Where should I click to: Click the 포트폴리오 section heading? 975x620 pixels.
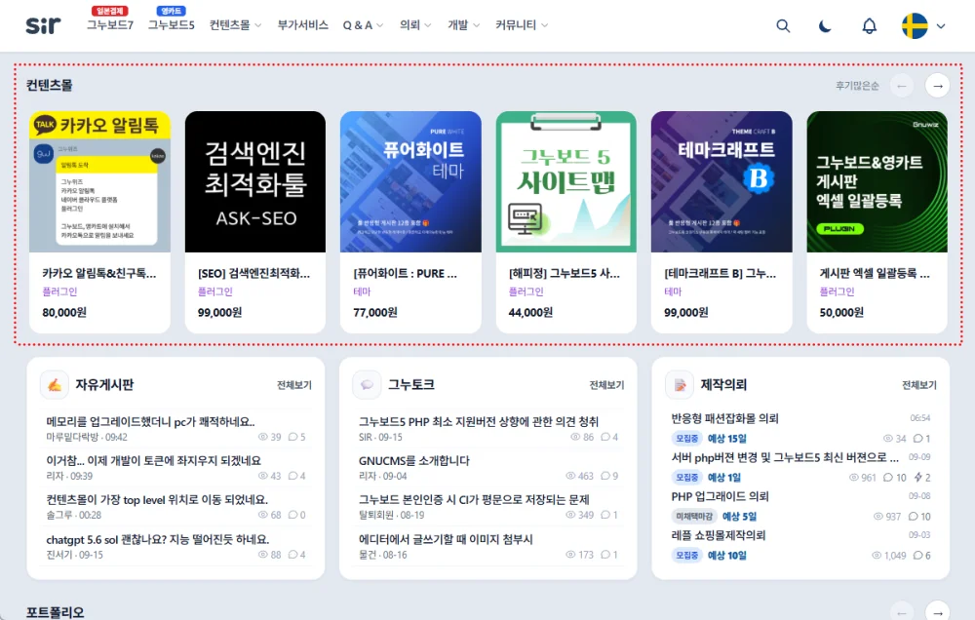(55, 612)
